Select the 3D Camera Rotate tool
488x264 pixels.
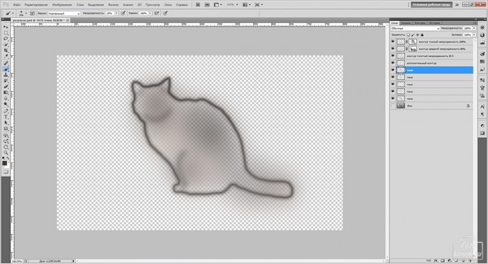pos(6,141)
